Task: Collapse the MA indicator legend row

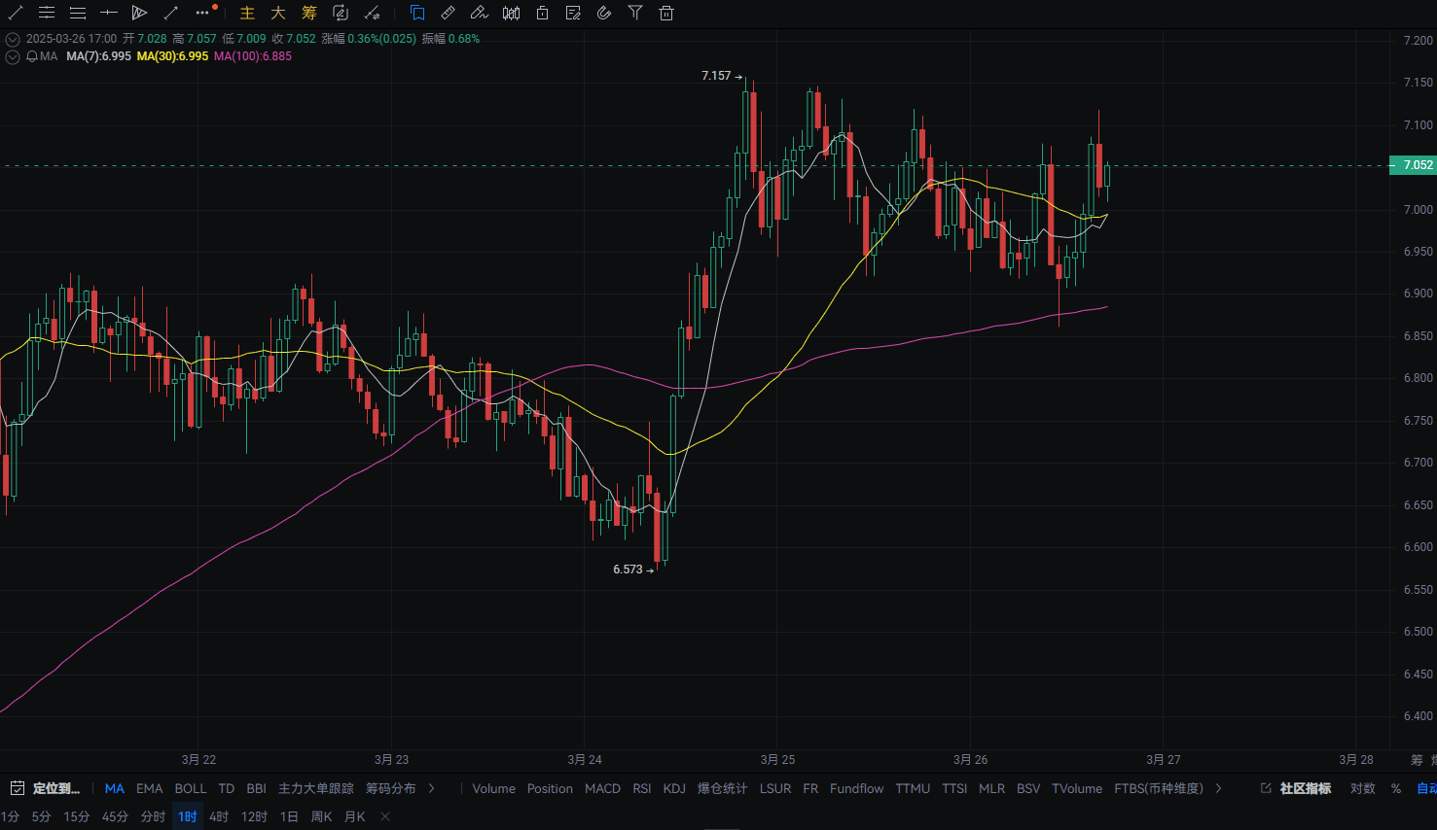Action: point(13,56)
